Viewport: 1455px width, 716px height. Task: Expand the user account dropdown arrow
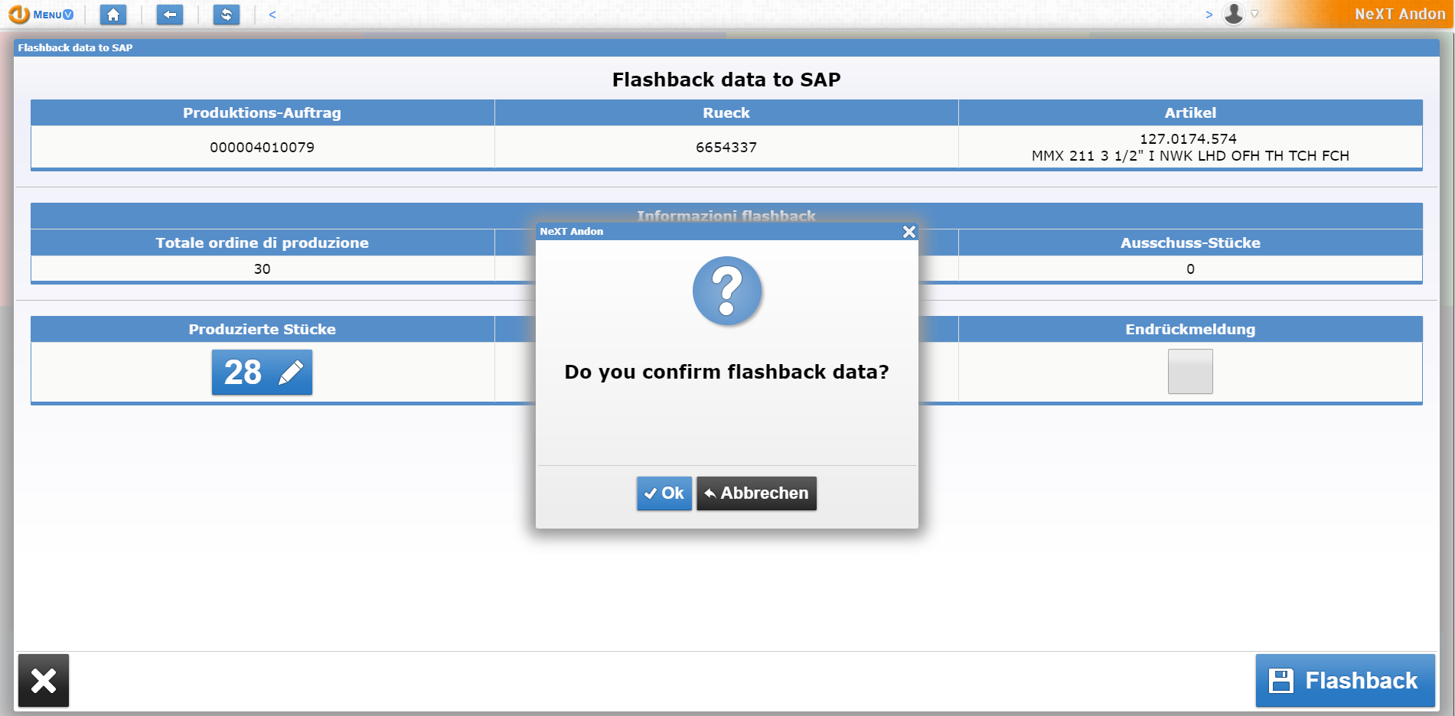[x=1254, y=14]
